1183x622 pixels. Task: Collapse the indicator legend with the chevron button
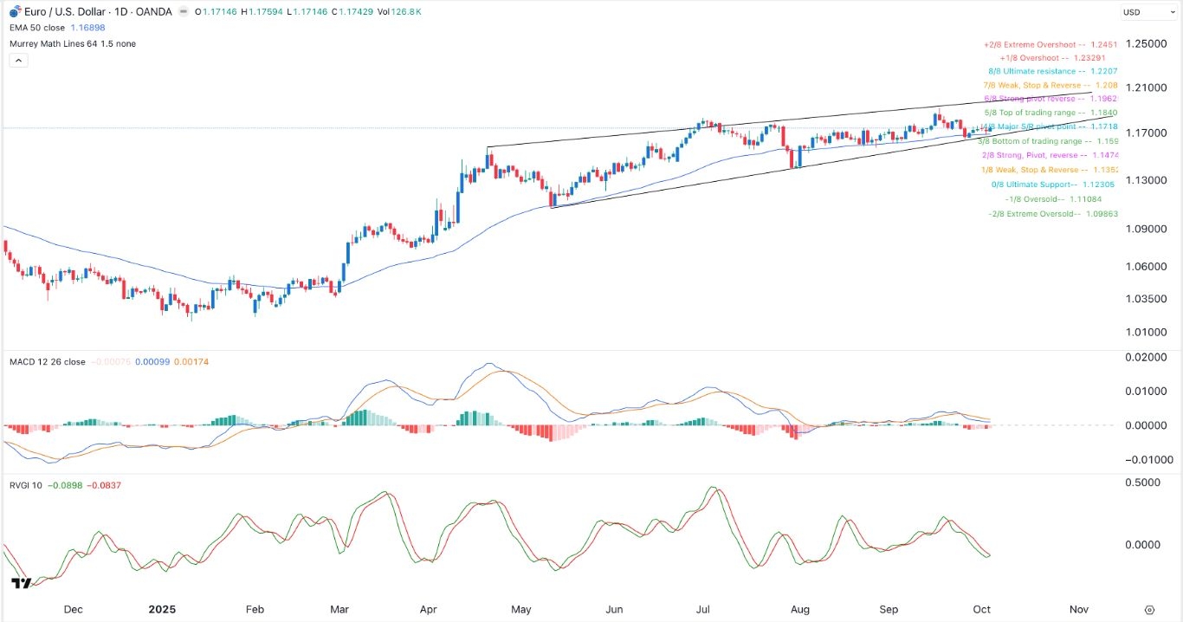[17, 60]
